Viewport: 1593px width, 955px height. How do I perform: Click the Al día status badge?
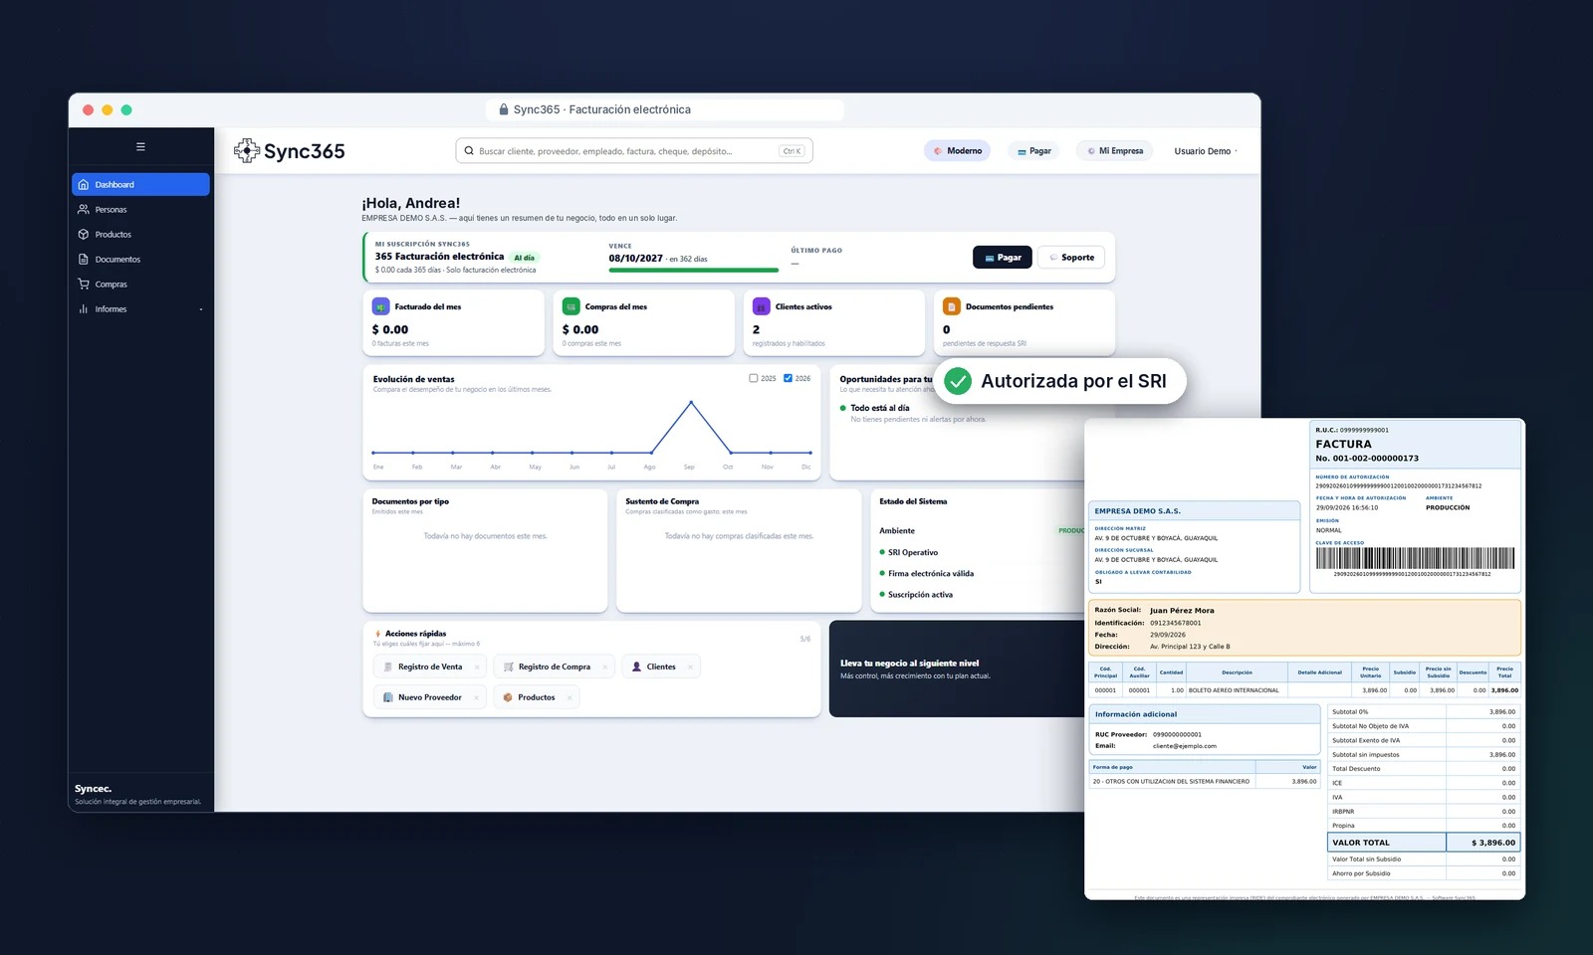(524, 258)
